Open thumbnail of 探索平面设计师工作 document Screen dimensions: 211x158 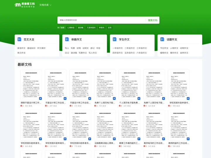31,85
